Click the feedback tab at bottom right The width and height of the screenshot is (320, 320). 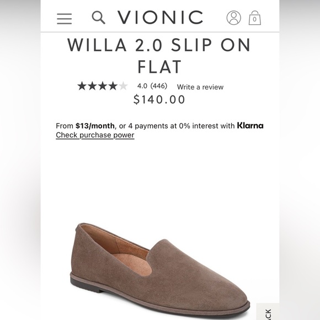268,312
